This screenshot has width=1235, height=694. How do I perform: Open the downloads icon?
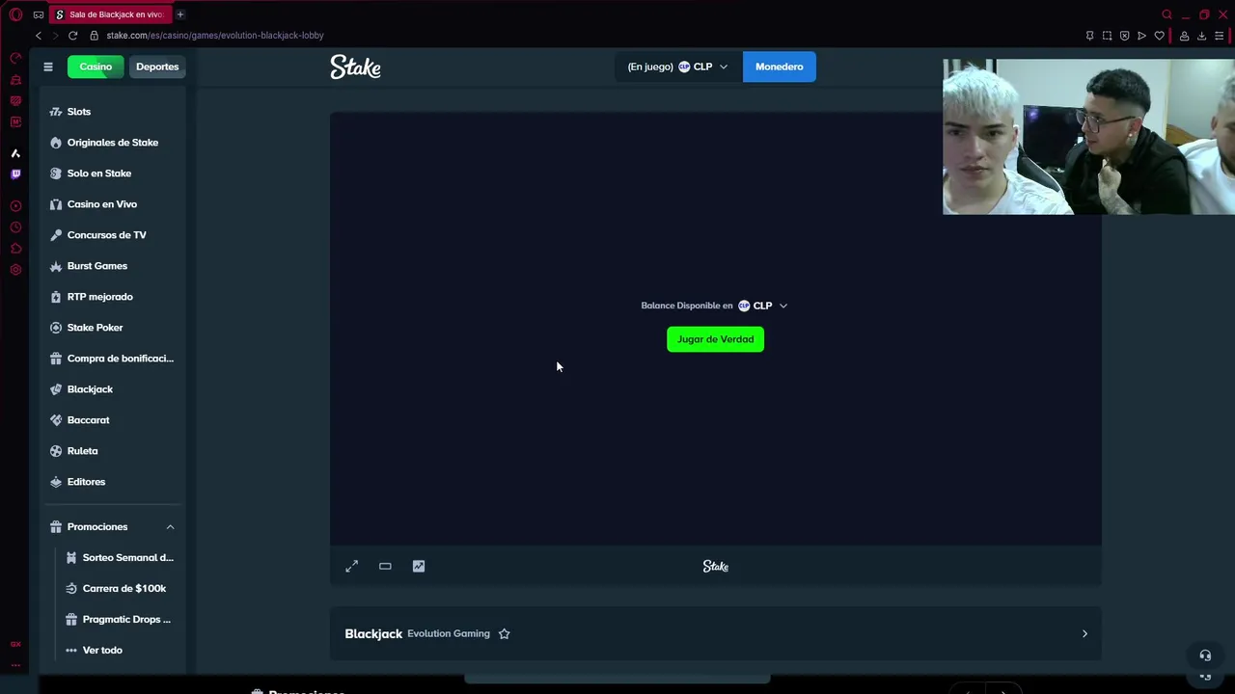1201,36
